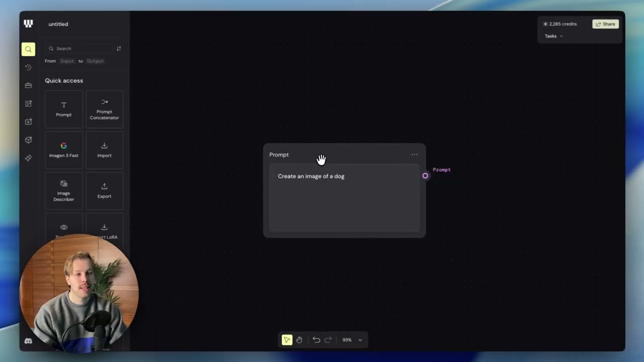Screen dimensions: 644x362
Task: Click the Share button
Action: coord(605,24)
